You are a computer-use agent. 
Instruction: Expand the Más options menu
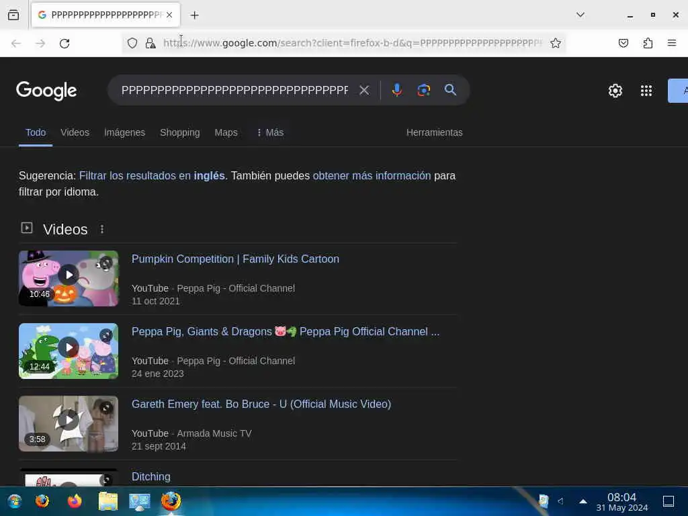(x=270, y=132)
